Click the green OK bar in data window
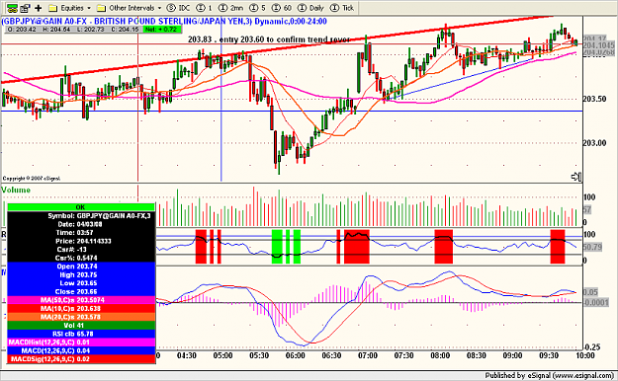Viewport: 618px width, 381px height. pyautogui.click(x=81, y=207)
